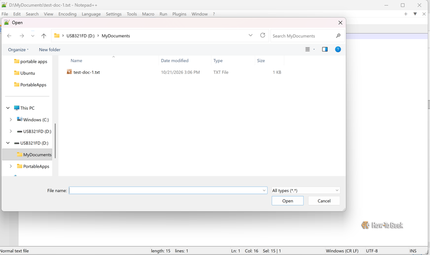Open Help with the blue question mark icon

pos(338,49)
